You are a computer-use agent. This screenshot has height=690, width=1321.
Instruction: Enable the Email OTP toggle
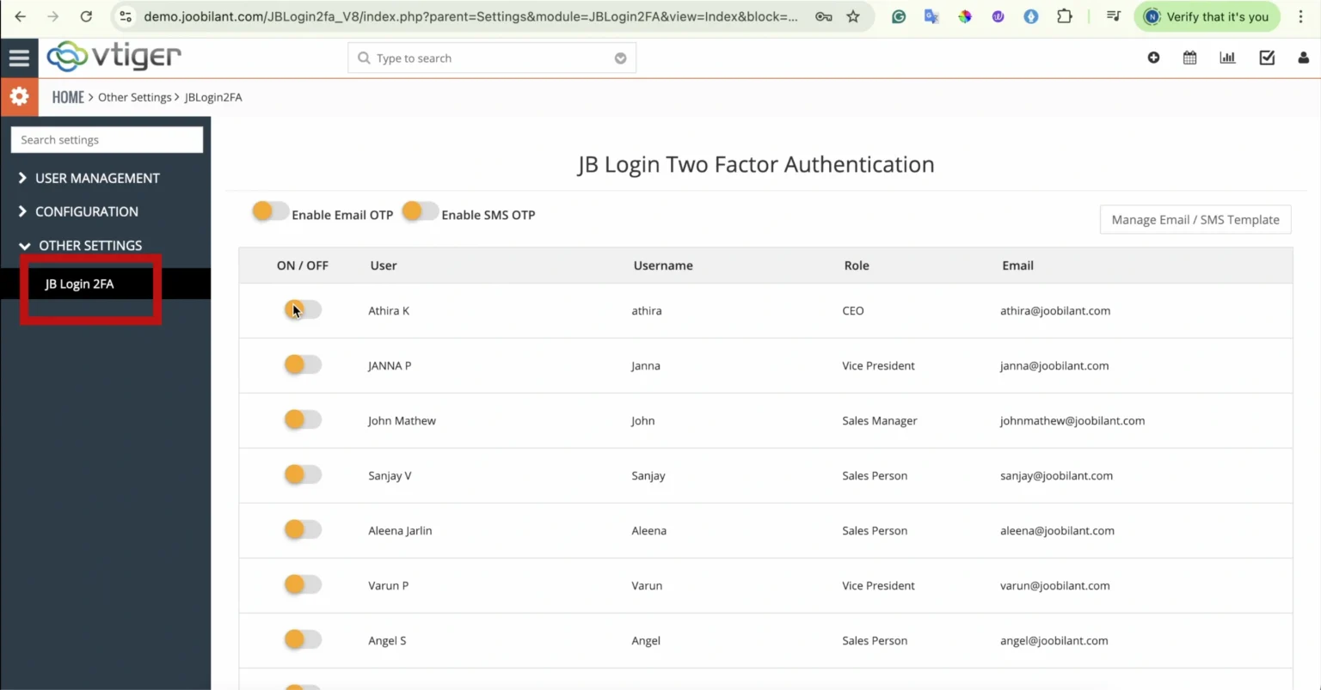269,211
